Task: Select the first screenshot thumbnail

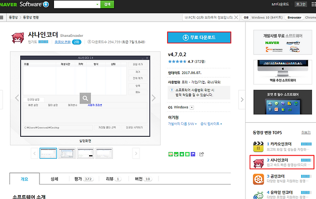Action: pos(48,153)
